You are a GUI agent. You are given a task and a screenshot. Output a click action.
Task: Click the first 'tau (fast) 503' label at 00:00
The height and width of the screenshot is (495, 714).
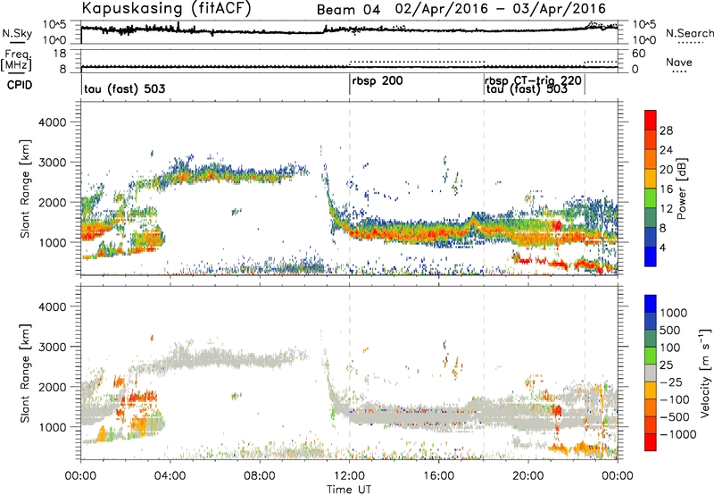point(124,88)
